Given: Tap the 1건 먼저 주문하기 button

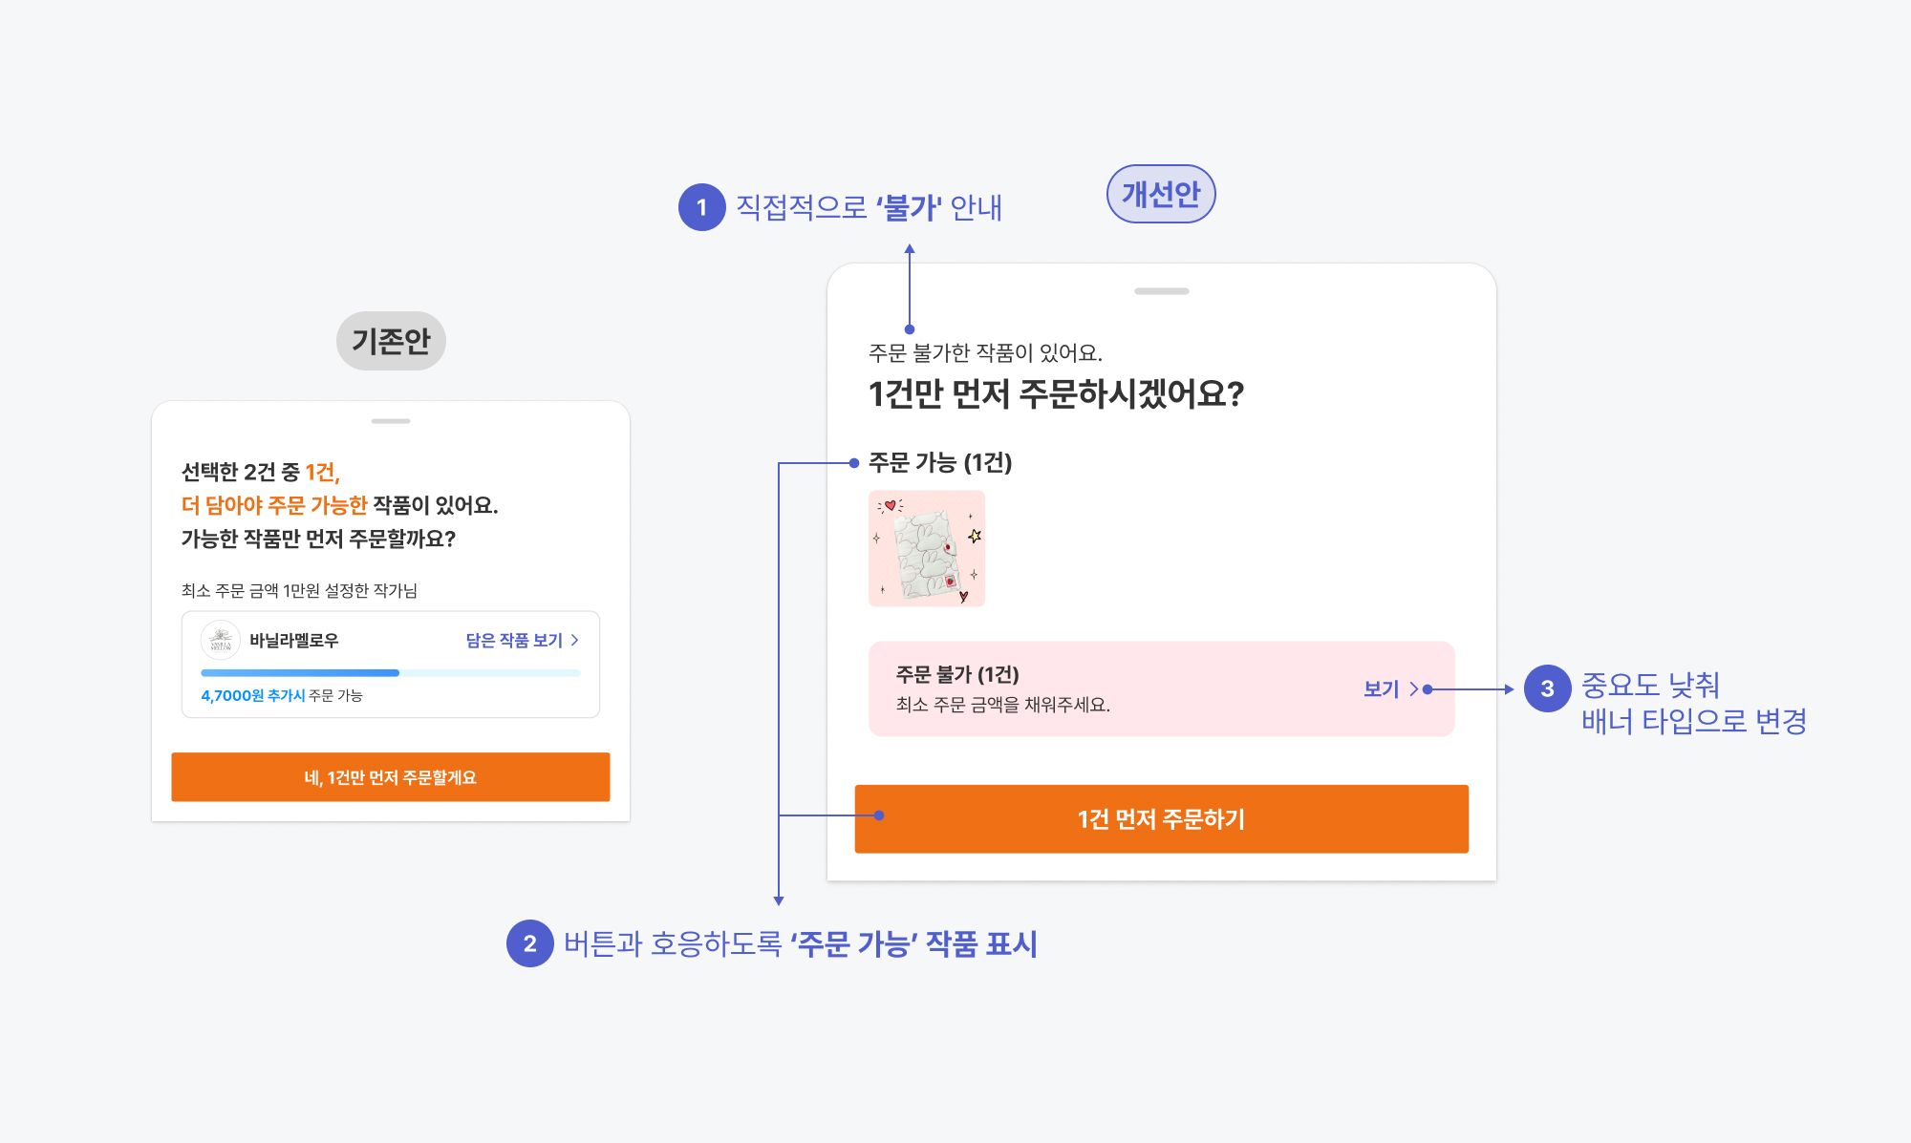Looking at the screenshot, I should pos(1162,819).
